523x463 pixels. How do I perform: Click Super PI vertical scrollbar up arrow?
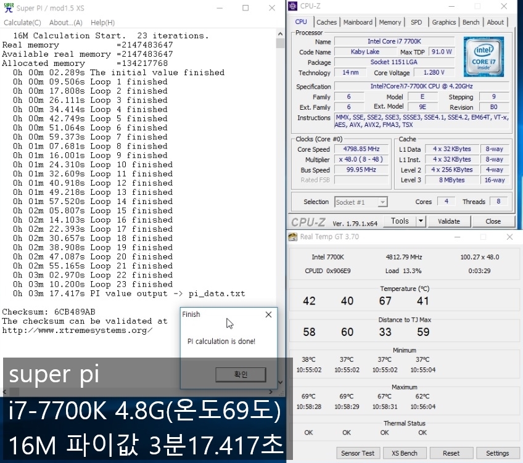(x=280, y=34)
